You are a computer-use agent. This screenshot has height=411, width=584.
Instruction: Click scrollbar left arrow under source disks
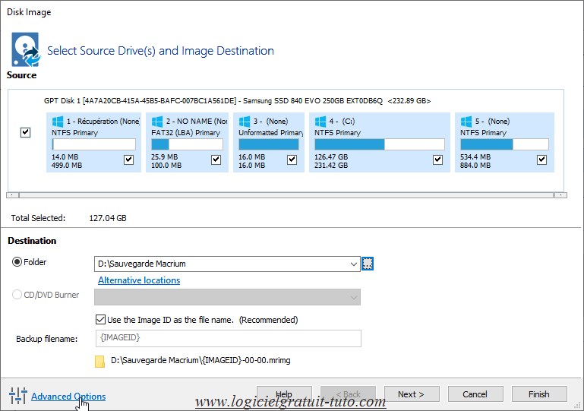tap(12, 195)
